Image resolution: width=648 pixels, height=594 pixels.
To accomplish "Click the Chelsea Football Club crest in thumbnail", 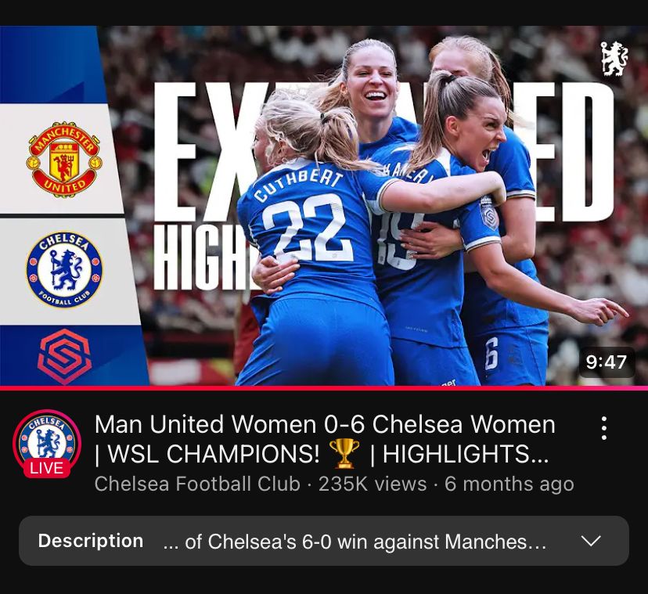I will (x=64, y=269).
